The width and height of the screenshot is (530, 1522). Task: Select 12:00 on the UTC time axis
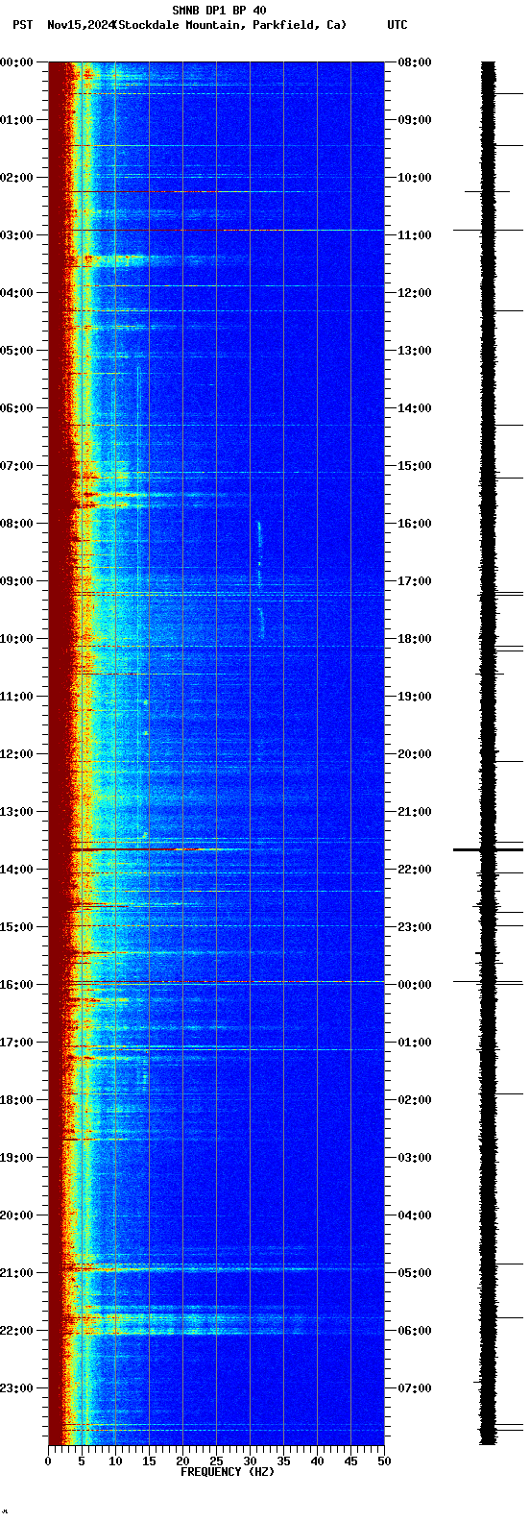coord(414,293)
